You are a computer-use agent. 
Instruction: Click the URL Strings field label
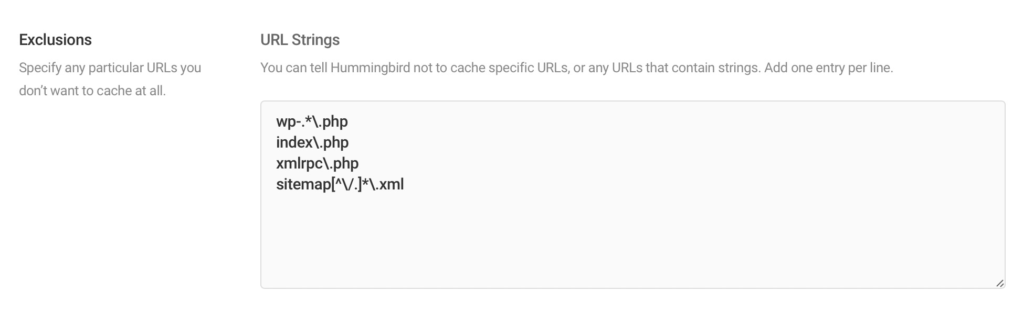[300, 40]
